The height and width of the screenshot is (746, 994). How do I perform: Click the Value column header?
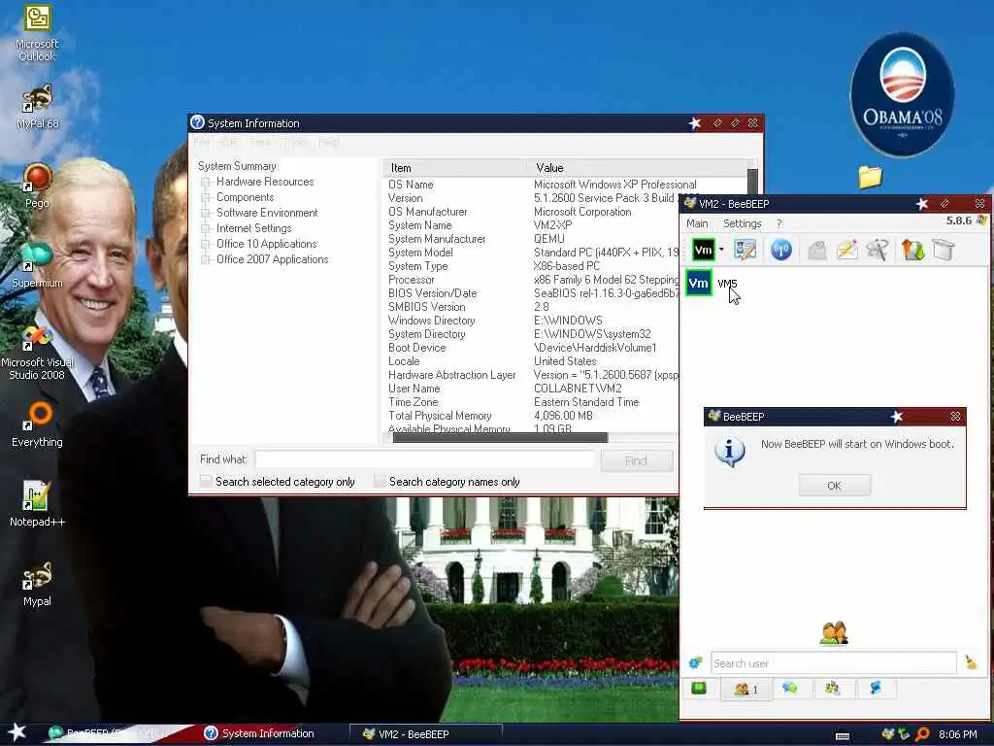(x=636, y=168)
